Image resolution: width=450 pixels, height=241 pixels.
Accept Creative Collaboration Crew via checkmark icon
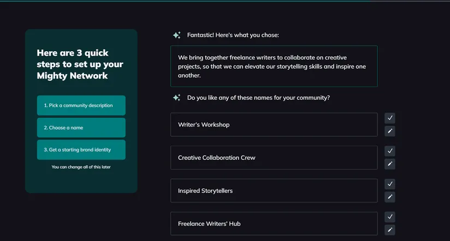(x=389, y=151)
